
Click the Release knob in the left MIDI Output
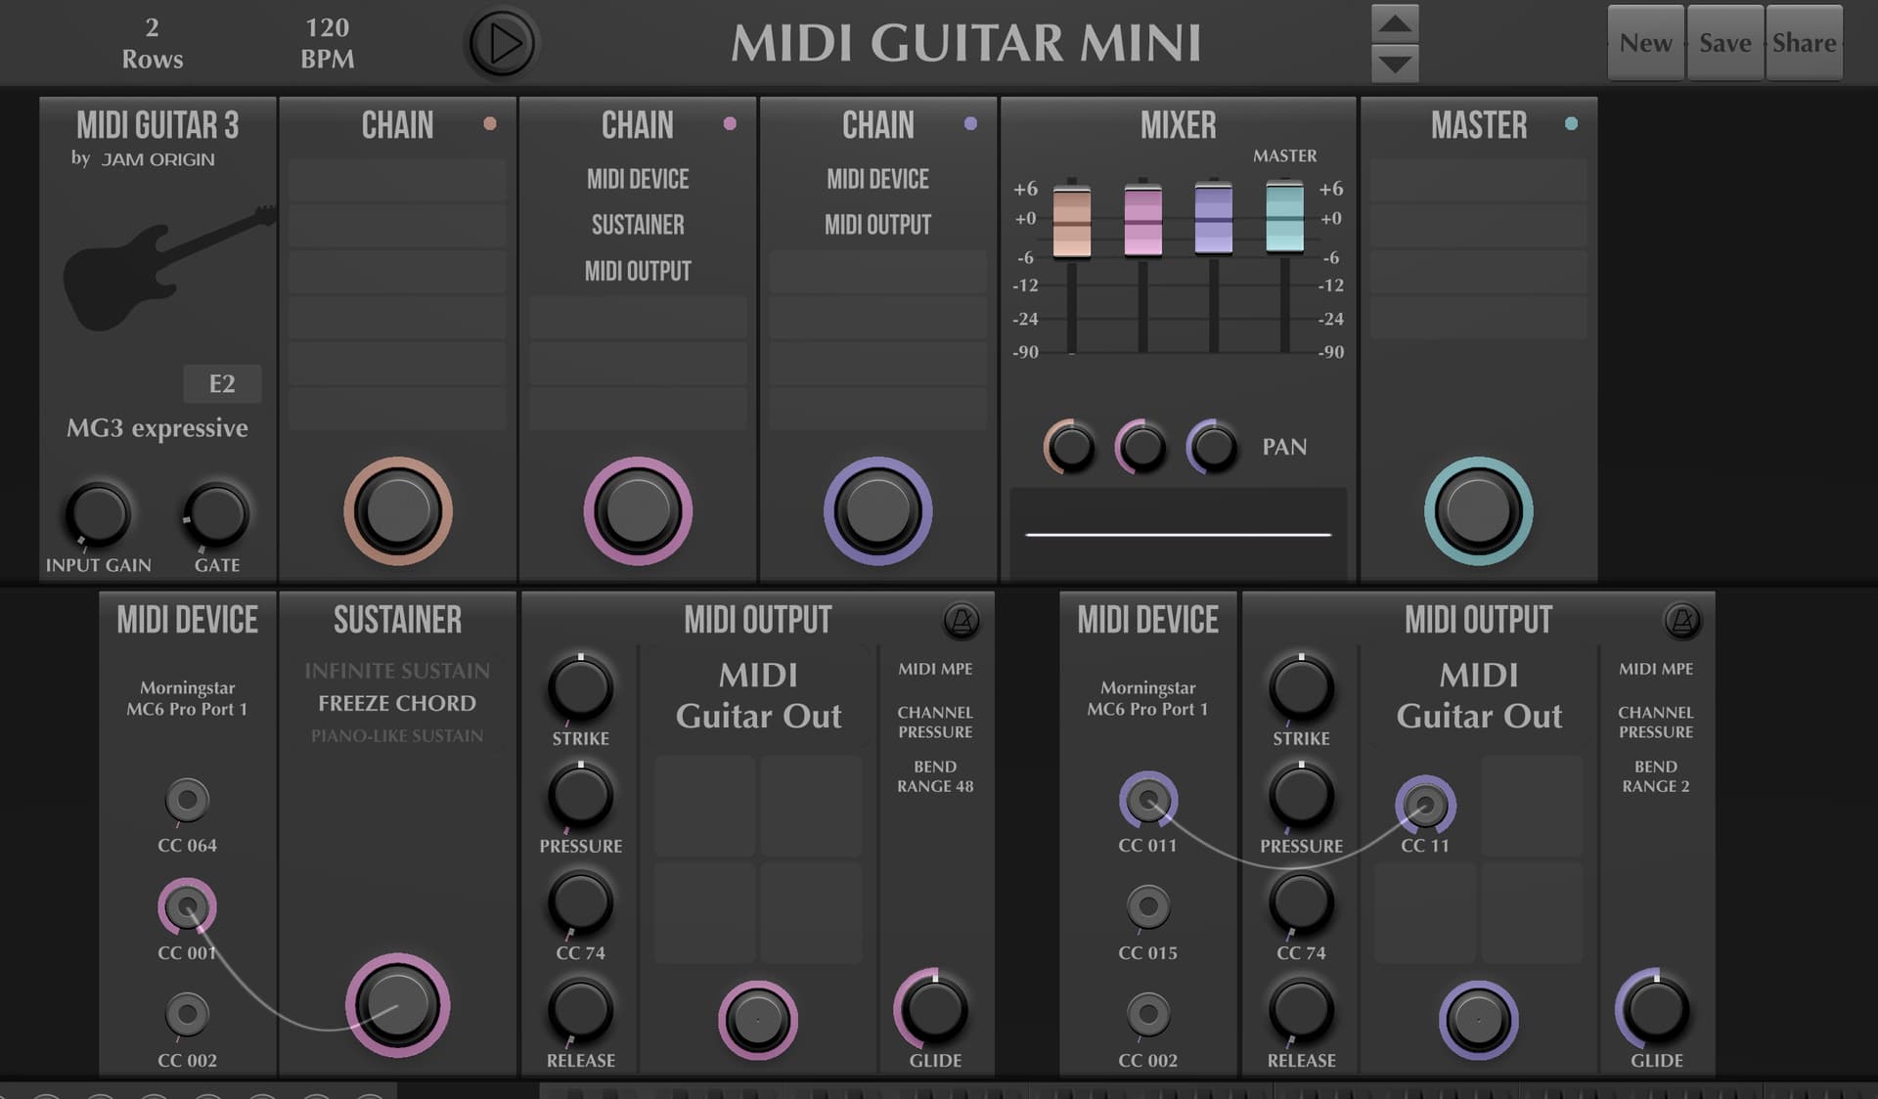[x=580, y=1010]
